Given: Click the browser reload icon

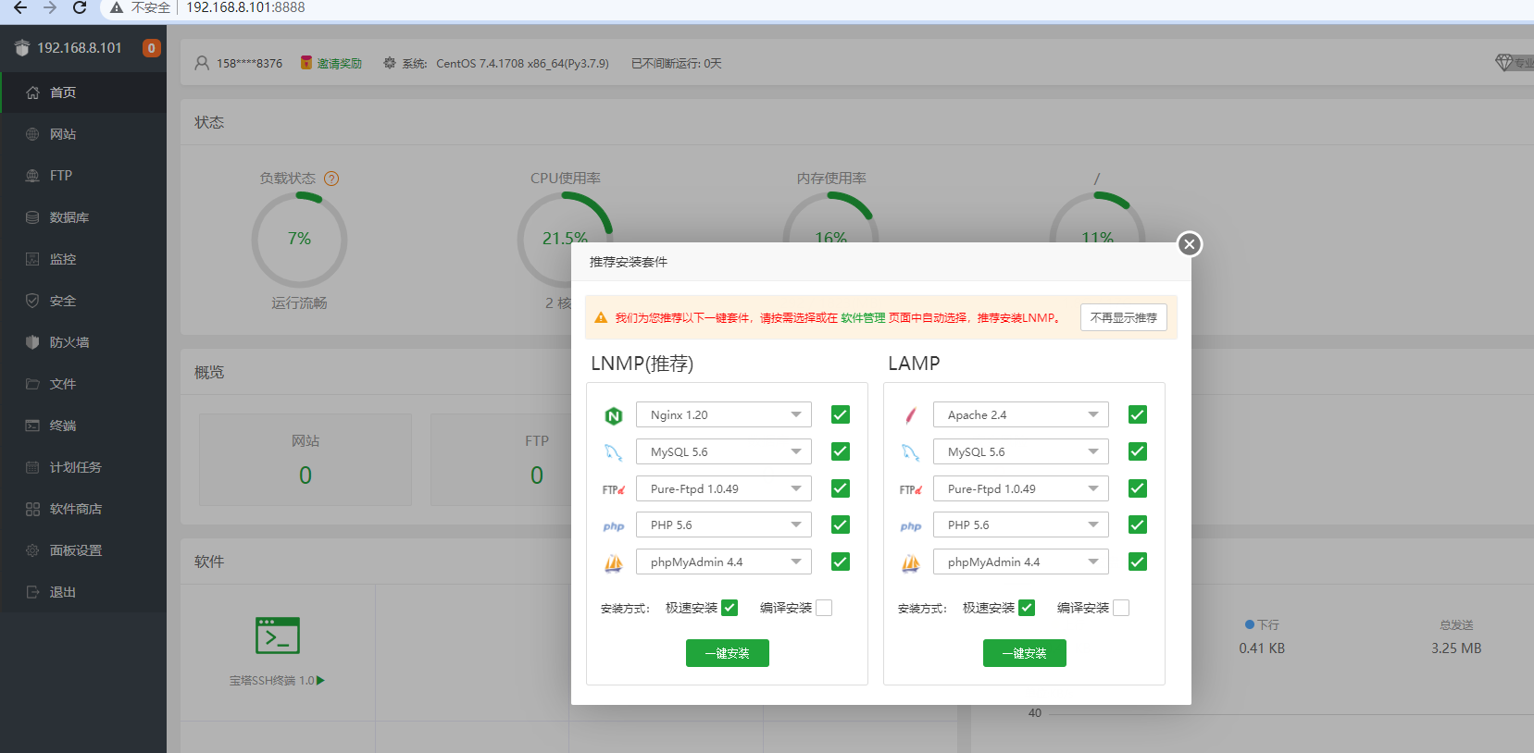Looking at the screenshot, I should pyautogui.click(x=80, y=7).
